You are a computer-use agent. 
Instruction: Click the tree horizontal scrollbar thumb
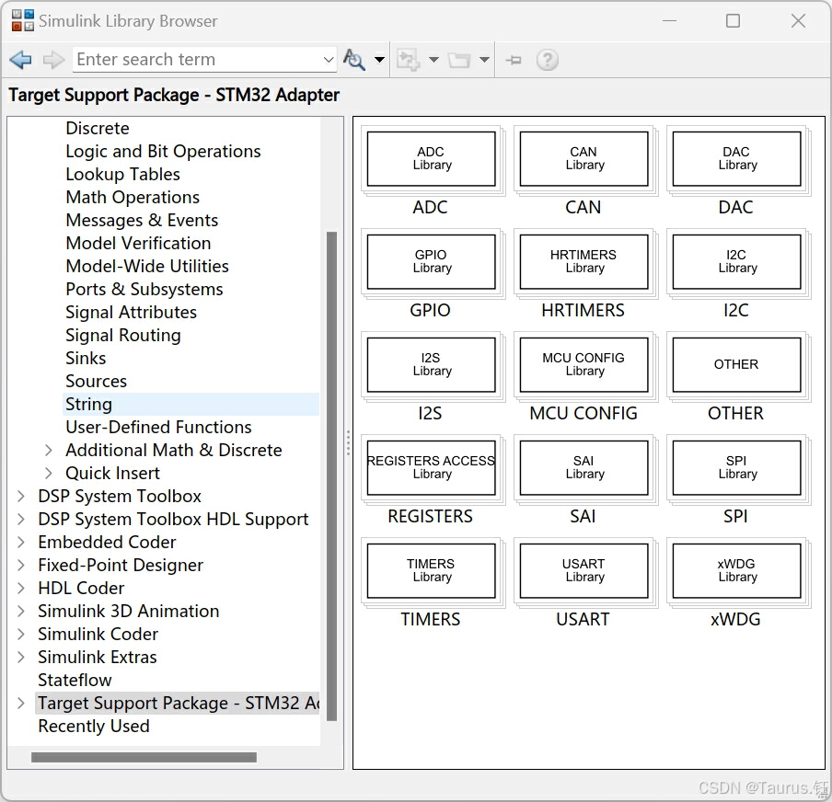point(144,758)
